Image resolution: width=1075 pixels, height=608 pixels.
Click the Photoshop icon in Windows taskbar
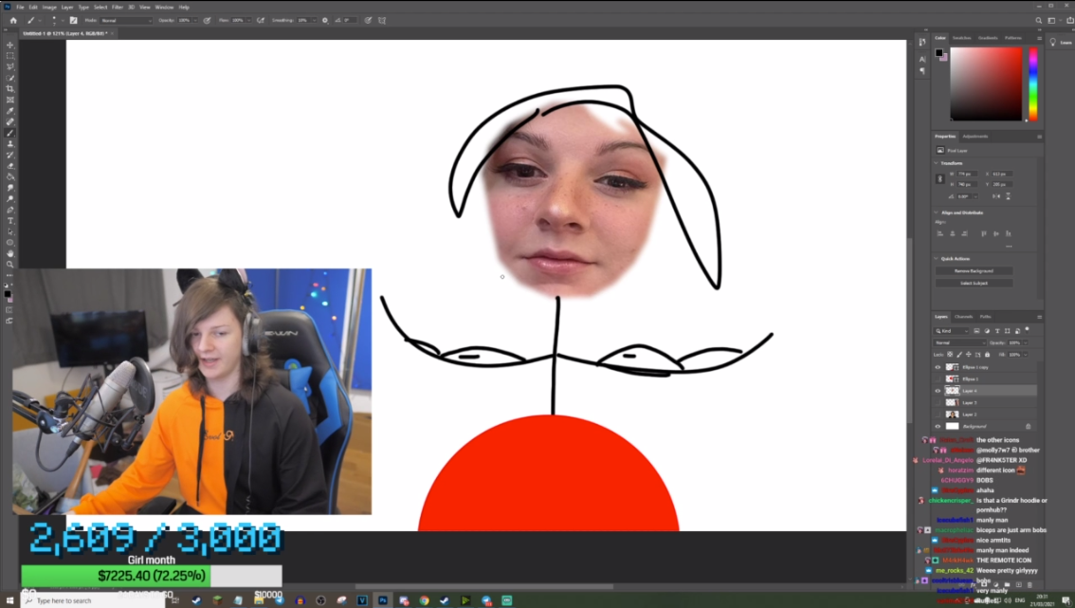(x=383, y=600)
